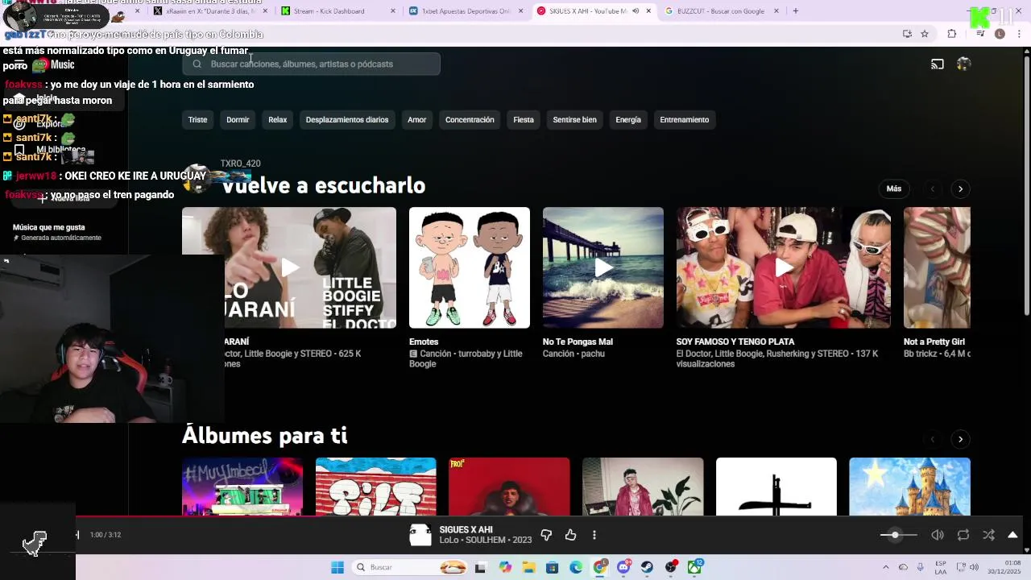Close the Stream - Kick Dashboard tab
This screenshot has width=1031, height=580.
[393, 11]
